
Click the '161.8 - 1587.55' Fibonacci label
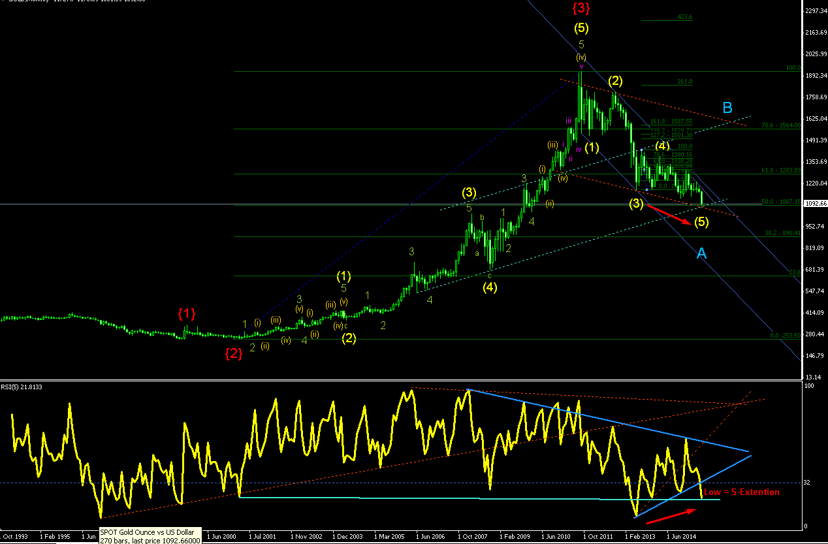coord(671,121)
